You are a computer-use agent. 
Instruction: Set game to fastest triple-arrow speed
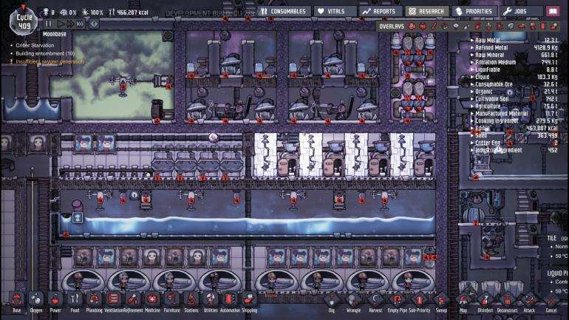80,24
